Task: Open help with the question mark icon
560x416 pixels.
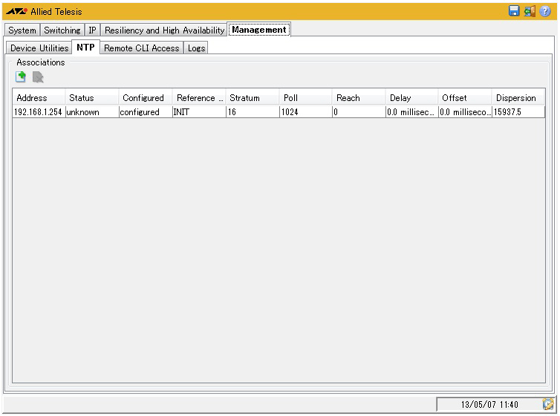Action: pos(545,11)
